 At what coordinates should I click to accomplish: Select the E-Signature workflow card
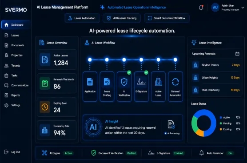click(x=141, y=87)
